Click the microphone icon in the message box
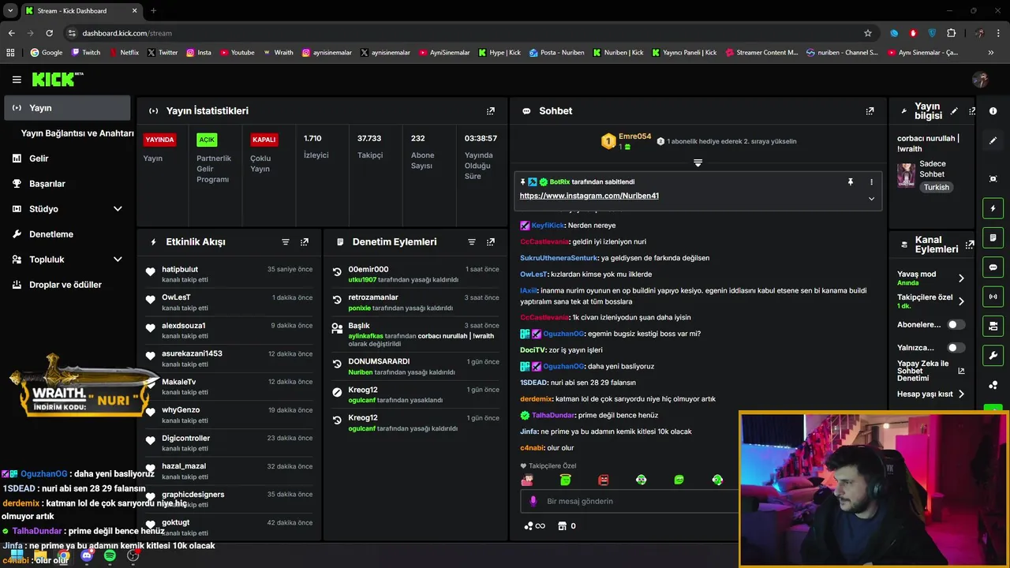The image size is (1010, 568). [533, 501]
